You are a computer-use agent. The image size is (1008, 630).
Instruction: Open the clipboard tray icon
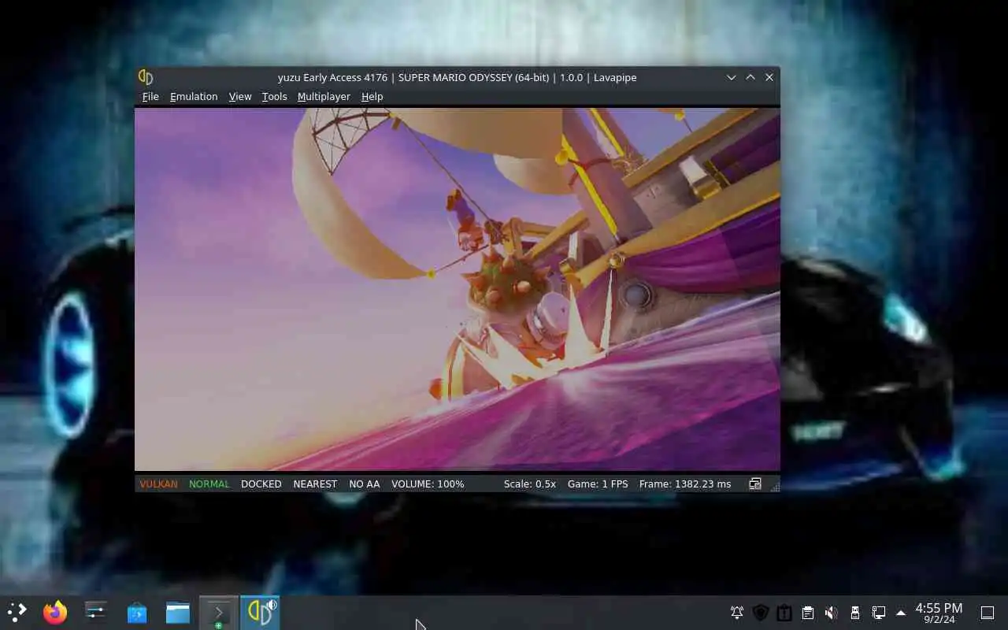click(x=807, y=613)
